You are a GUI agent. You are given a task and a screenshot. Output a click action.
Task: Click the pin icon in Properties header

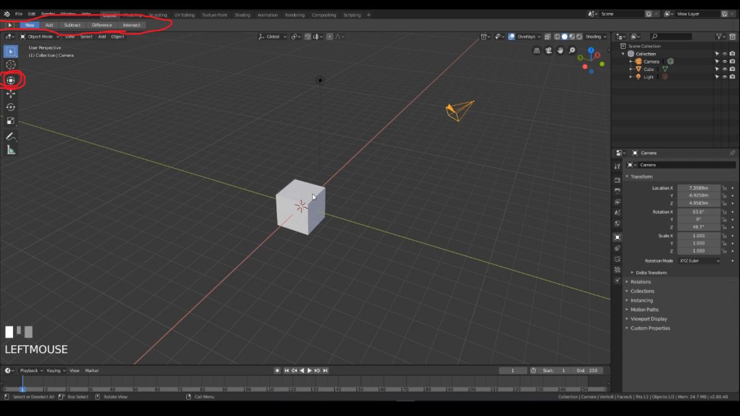click(732, 152)
